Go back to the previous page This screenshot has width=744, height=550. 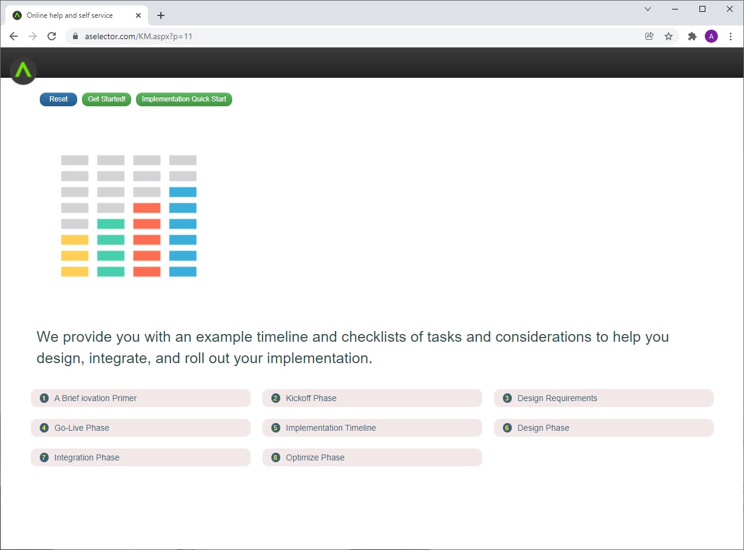pyautogui.click(x=14, y=36)
